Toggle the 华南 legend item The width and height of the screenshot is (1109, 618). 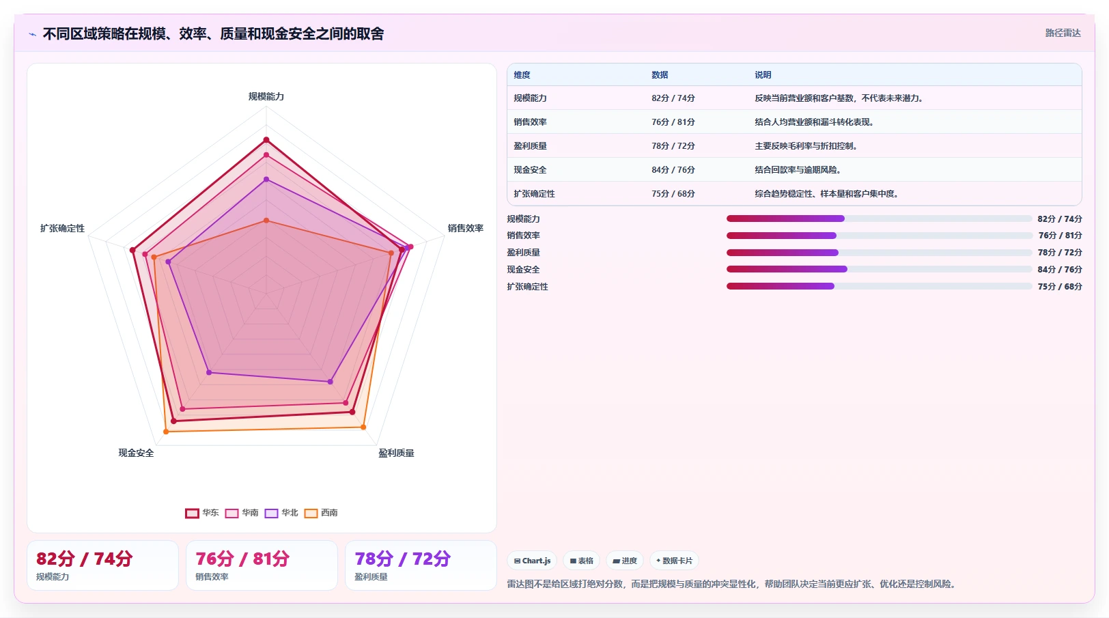click(x=242, y=513)
